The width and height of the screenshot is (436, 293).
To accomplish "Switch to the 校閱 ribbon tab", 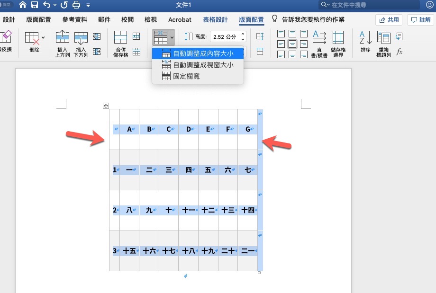I will 127,20.
